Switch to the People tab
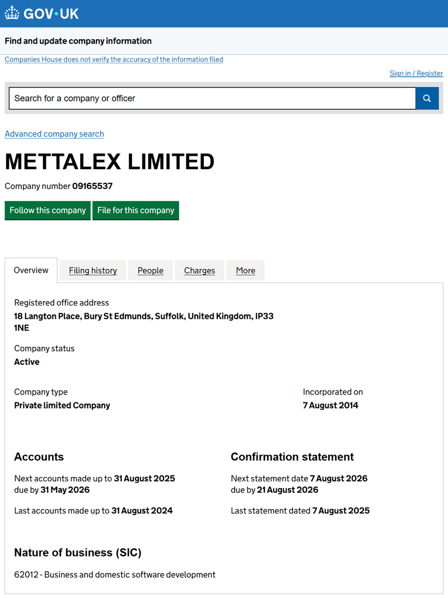This screenshot has width=448, height=598. (151, 270)
